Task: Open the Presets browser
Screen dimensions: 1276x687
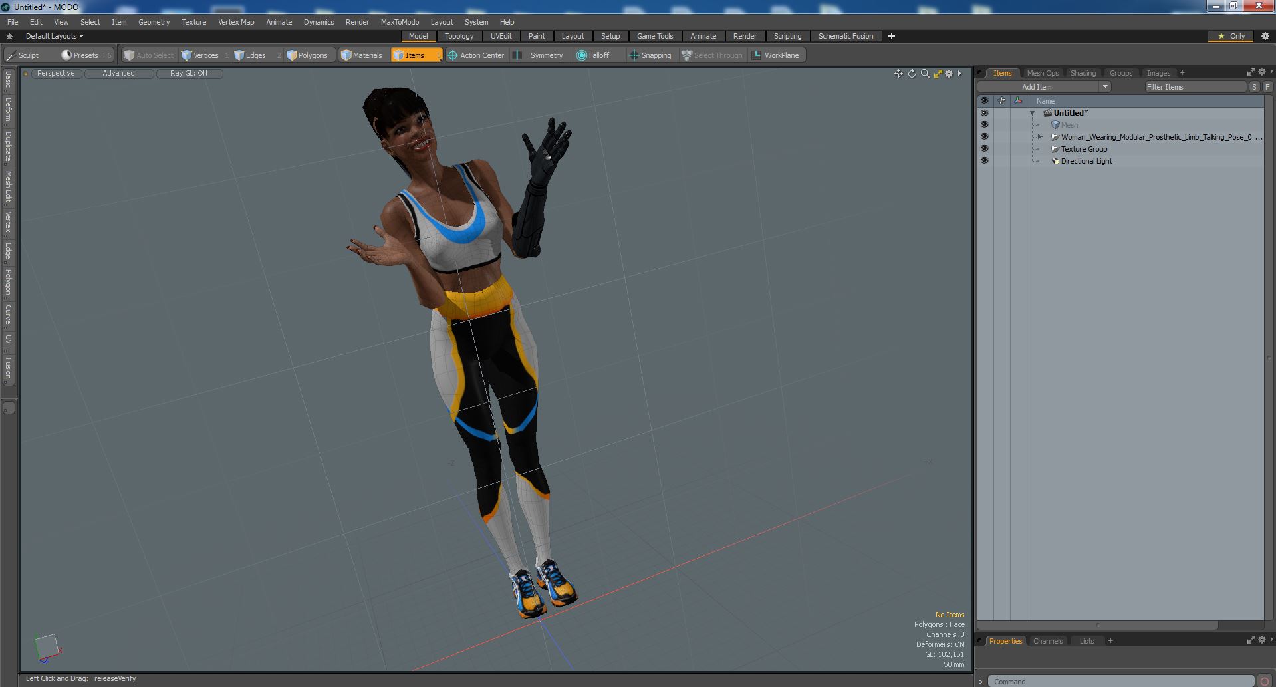Action: pyautogui.click(x=85, y=55)
